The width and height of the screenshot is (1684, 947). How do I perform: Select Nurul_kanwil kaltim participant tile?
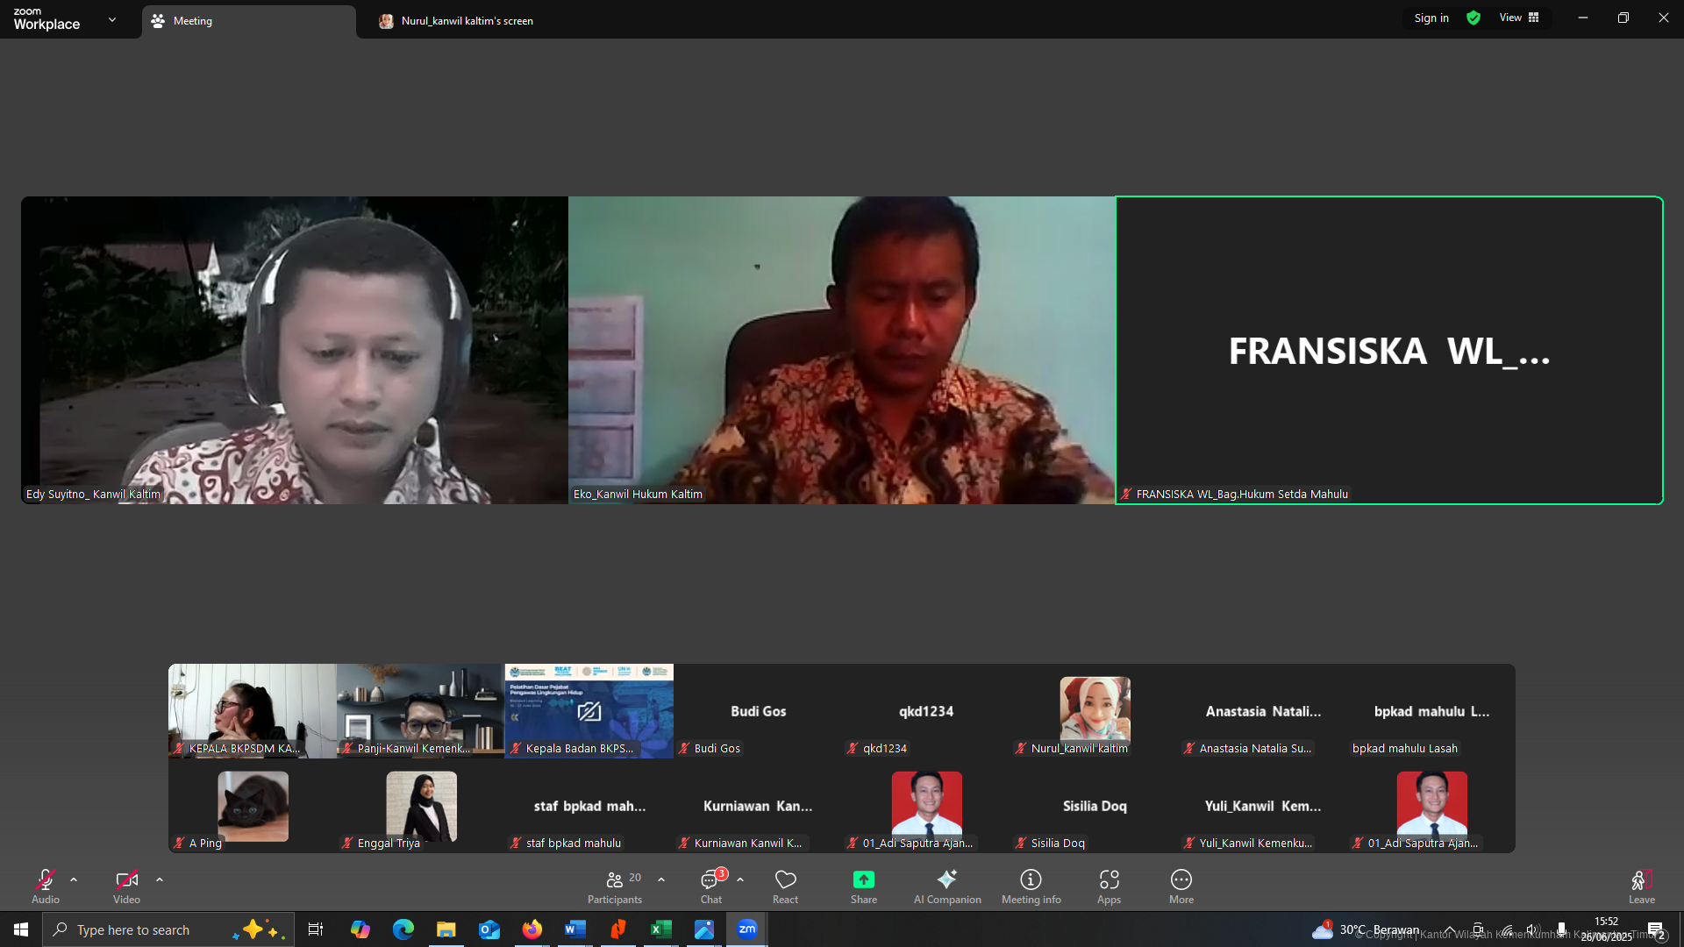pos(1095,711)
